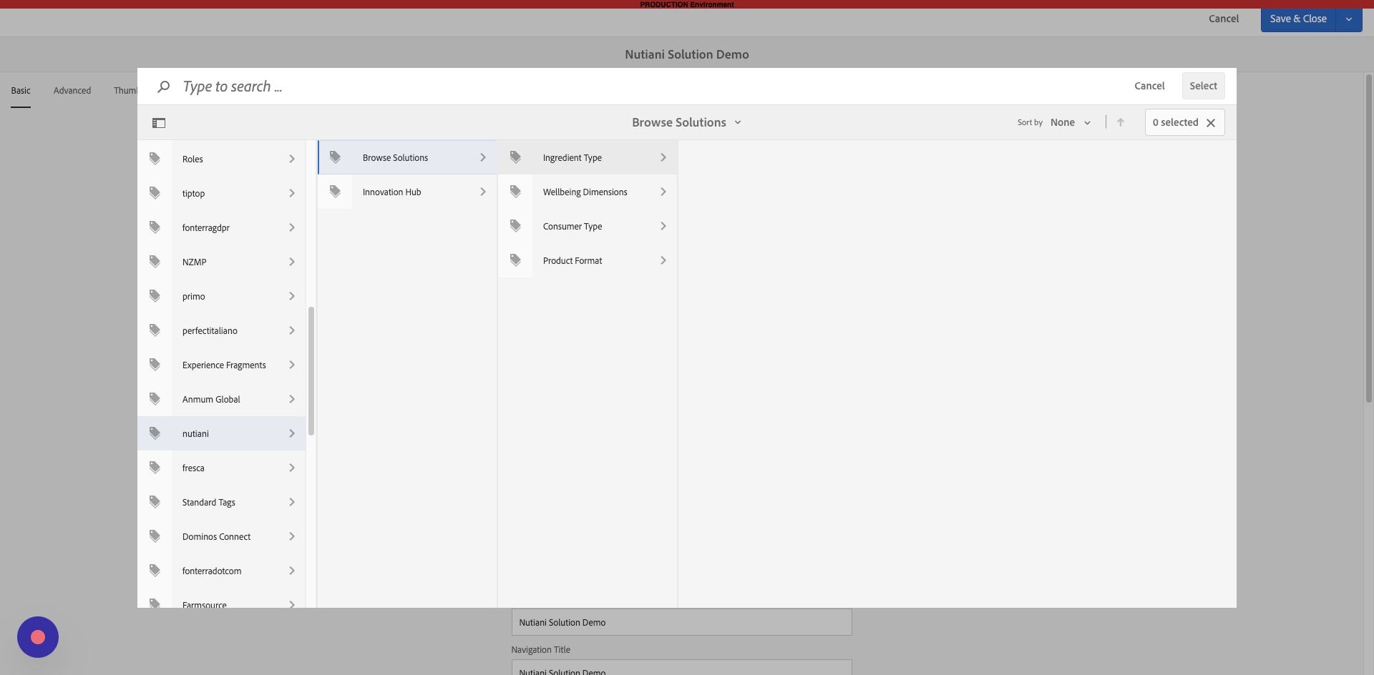Click the round purple record button
Viewport: 1374px width, 675px height.
[38, 637]
